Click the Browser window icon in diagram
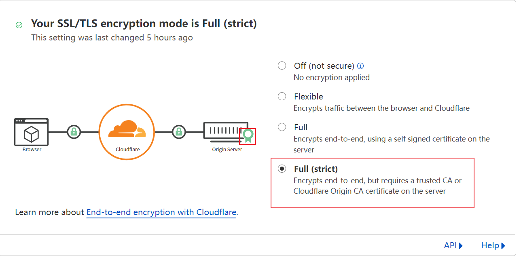 [32, 132]
